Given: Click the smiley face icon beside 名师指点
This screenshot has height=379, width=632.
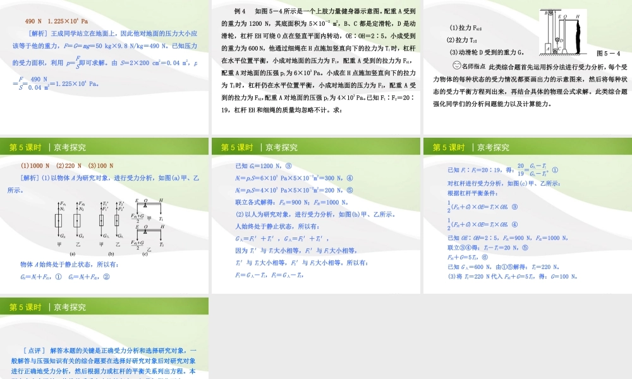Looking at the screenshot, I should [457, 65].
